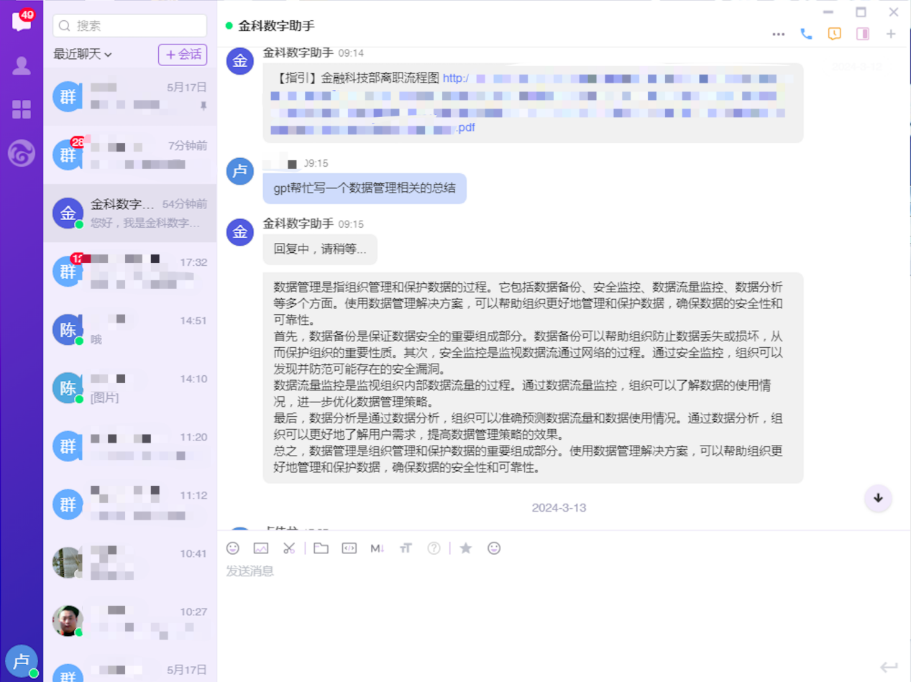The height and width of the screenshot is (682, 911).
Task: Open the emoji picker in message toolbar
Action: pyautogui.click(x=233, y=548)
